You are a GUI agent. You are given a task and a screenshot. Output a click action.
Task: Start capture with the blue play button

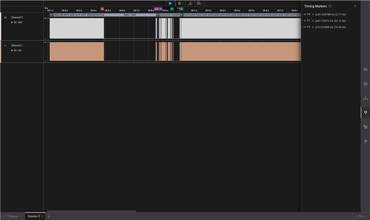171,3
